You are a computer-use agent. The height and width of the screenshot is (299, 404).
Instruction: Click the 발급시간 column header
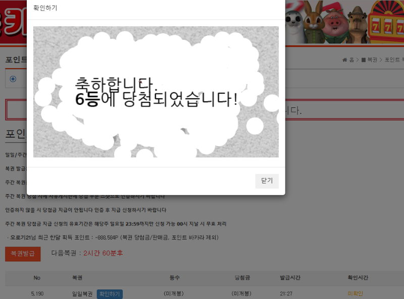pyautogui.click(x=290, y=278)
